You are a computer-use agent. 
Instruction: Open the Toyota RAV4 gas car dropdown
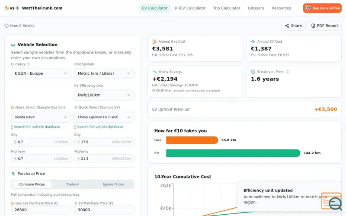point(41,117)
